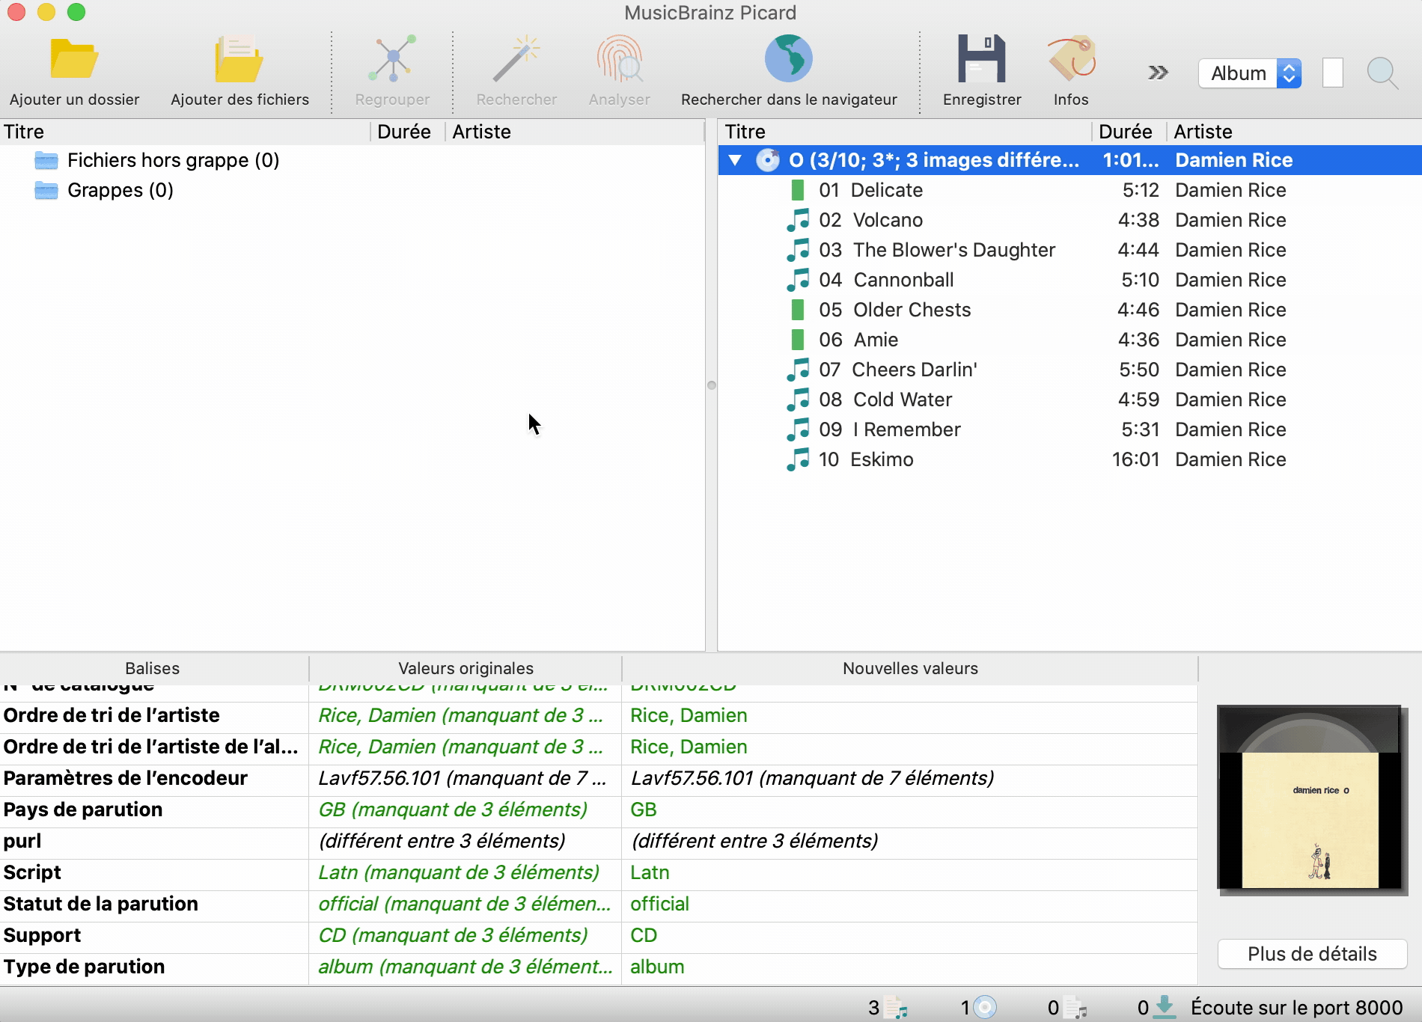Collapse the album O disclosure triangle

(735, 160)
